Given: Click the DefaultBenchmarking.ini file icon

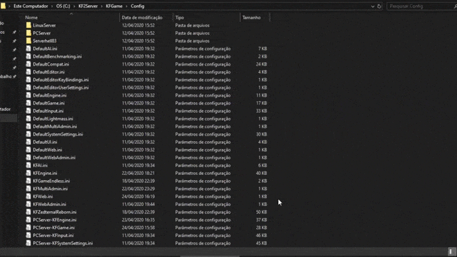Looking at the screenshot, I should (x=28, y=56).
